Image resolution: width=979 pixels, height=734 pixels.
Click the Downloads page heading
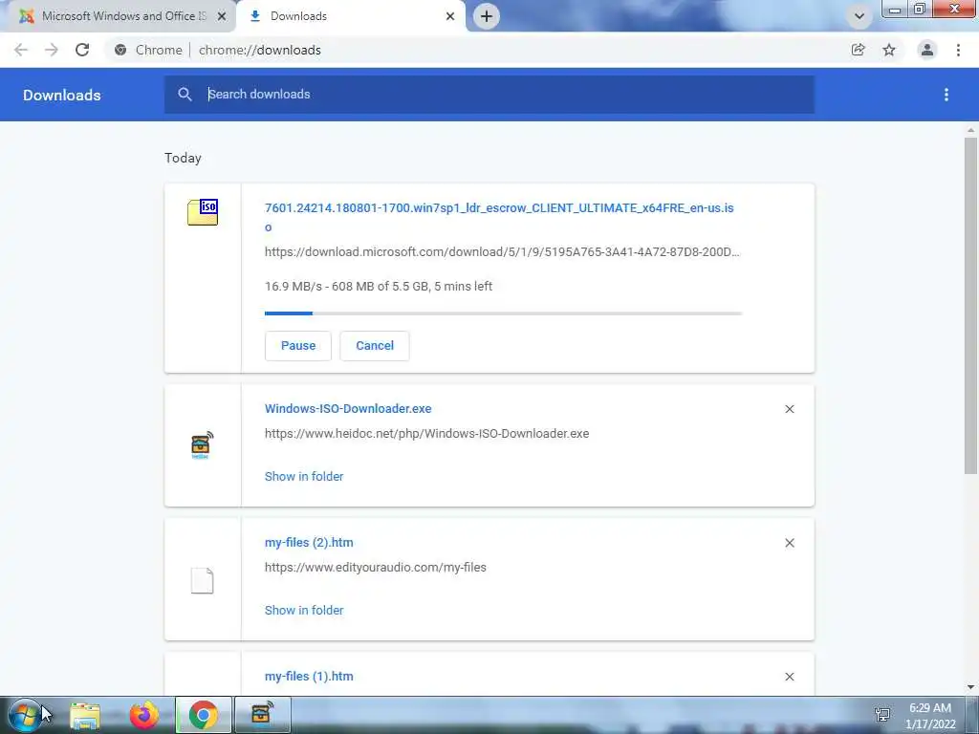tap(62, 95)
